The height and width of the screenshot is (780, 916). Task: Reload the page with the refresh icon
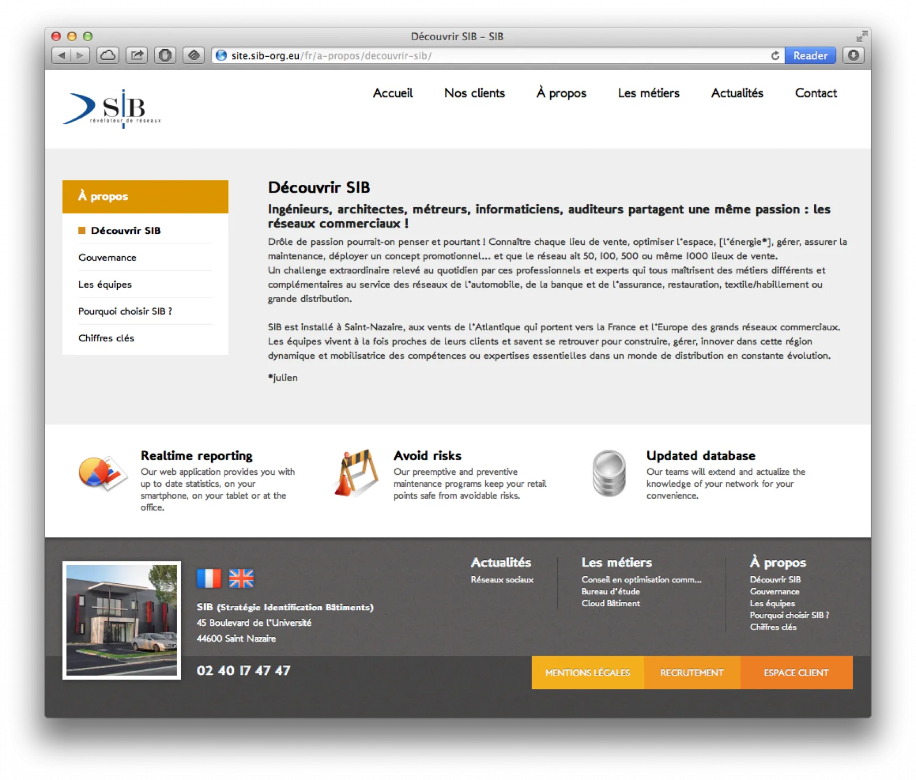(x=775, y=56)
